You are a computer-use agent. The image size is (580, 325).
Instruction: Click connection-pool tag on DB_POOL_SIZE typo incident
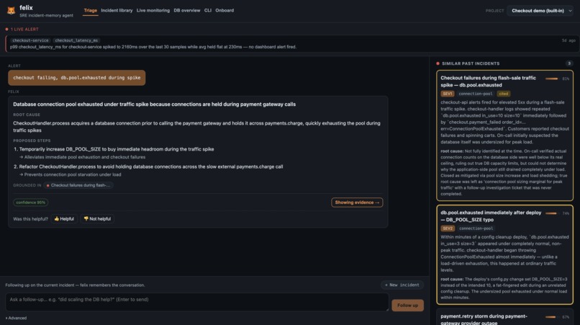[x=476, y=228]
